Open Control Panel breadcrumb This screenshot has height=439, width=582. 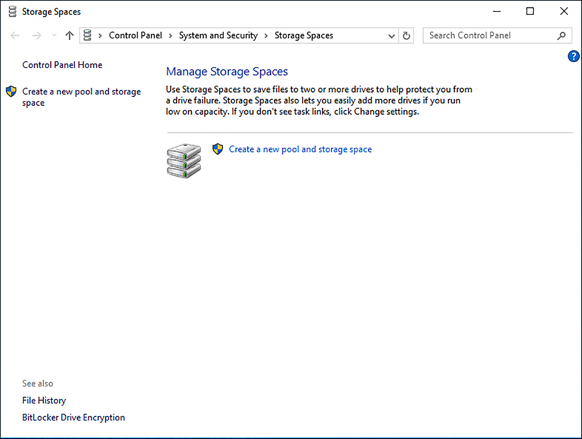pyautogui.click(x=136, y=35)
